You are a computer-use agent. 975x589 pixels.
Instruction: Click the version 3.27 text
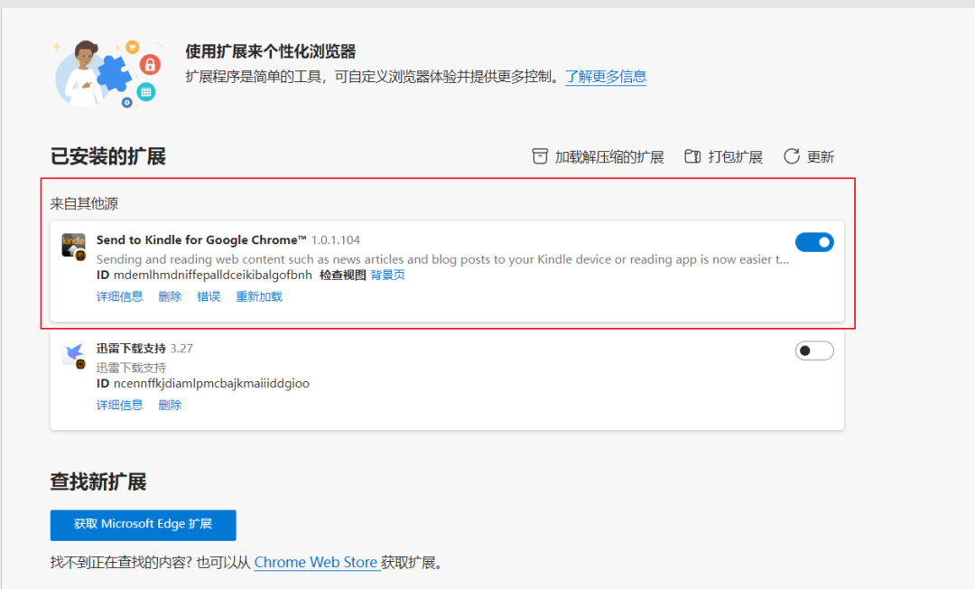(x=181, y=349)
